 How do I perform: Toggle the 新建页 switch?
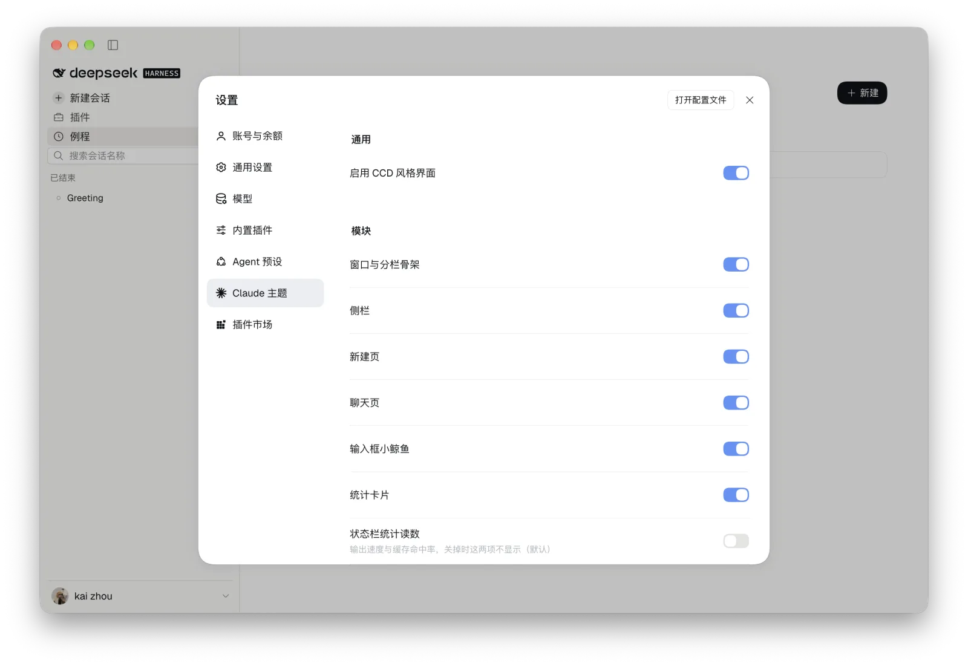coord(736,356)
